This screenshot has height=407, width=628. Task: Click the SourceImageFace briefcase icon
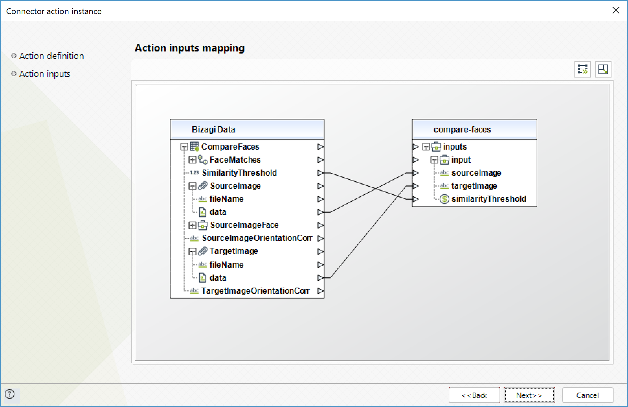[x=203, y=225]
